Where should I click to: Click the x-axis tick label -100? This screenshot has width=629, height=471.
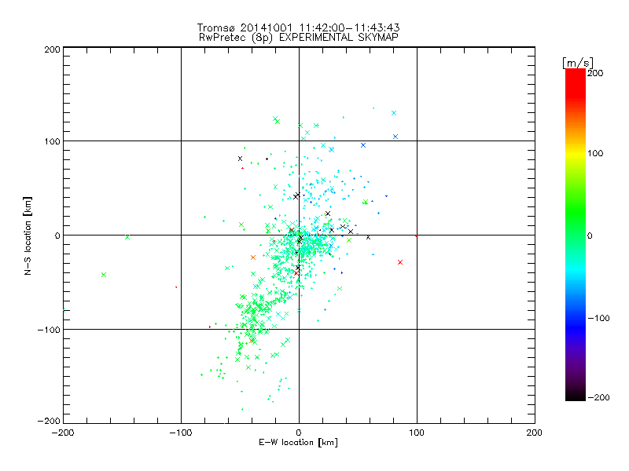[x=181, y=432]
